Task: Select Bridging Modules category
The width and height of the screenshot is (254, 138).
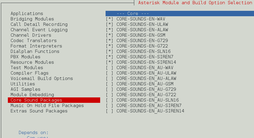Action: pyautogui.click(x=32, y=19)
